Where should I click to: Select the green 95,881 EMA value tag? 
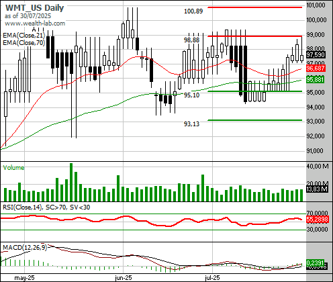pos(316,79)
